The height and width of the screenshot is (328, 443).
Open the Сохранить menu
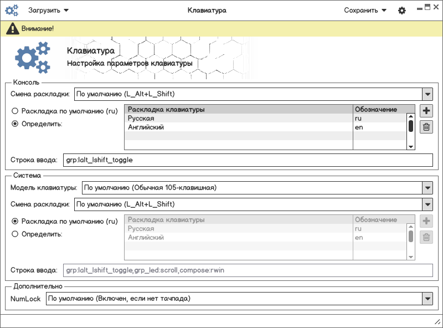pos(365,10)
